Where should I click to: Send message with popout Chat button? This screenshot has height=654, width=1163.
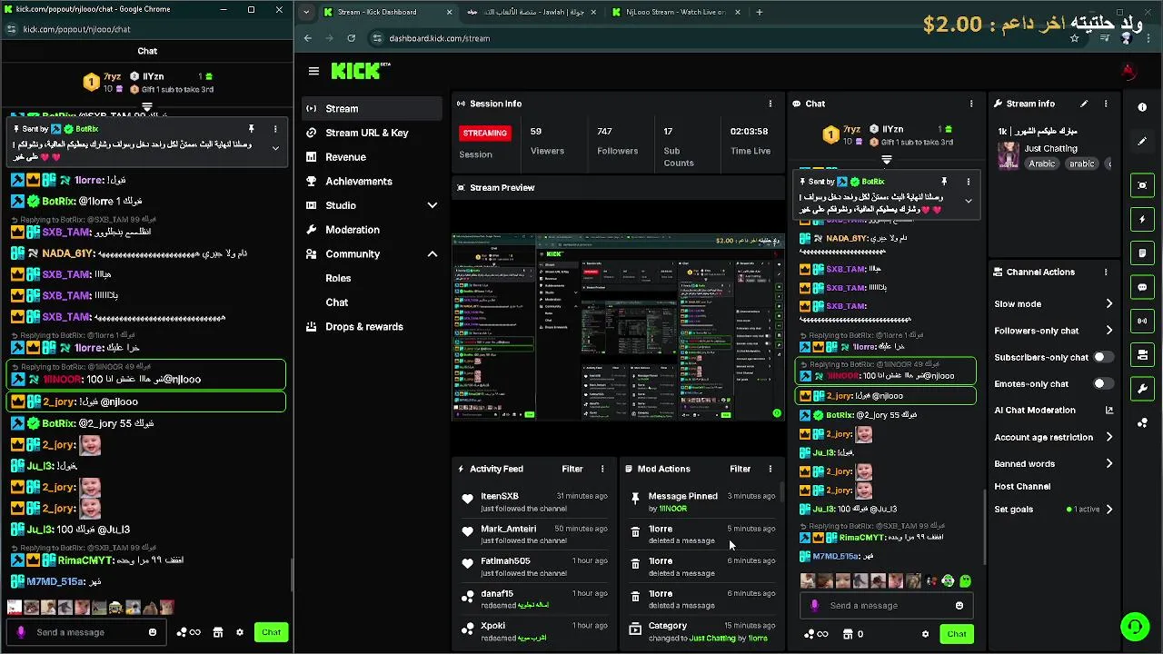[272, 632]
